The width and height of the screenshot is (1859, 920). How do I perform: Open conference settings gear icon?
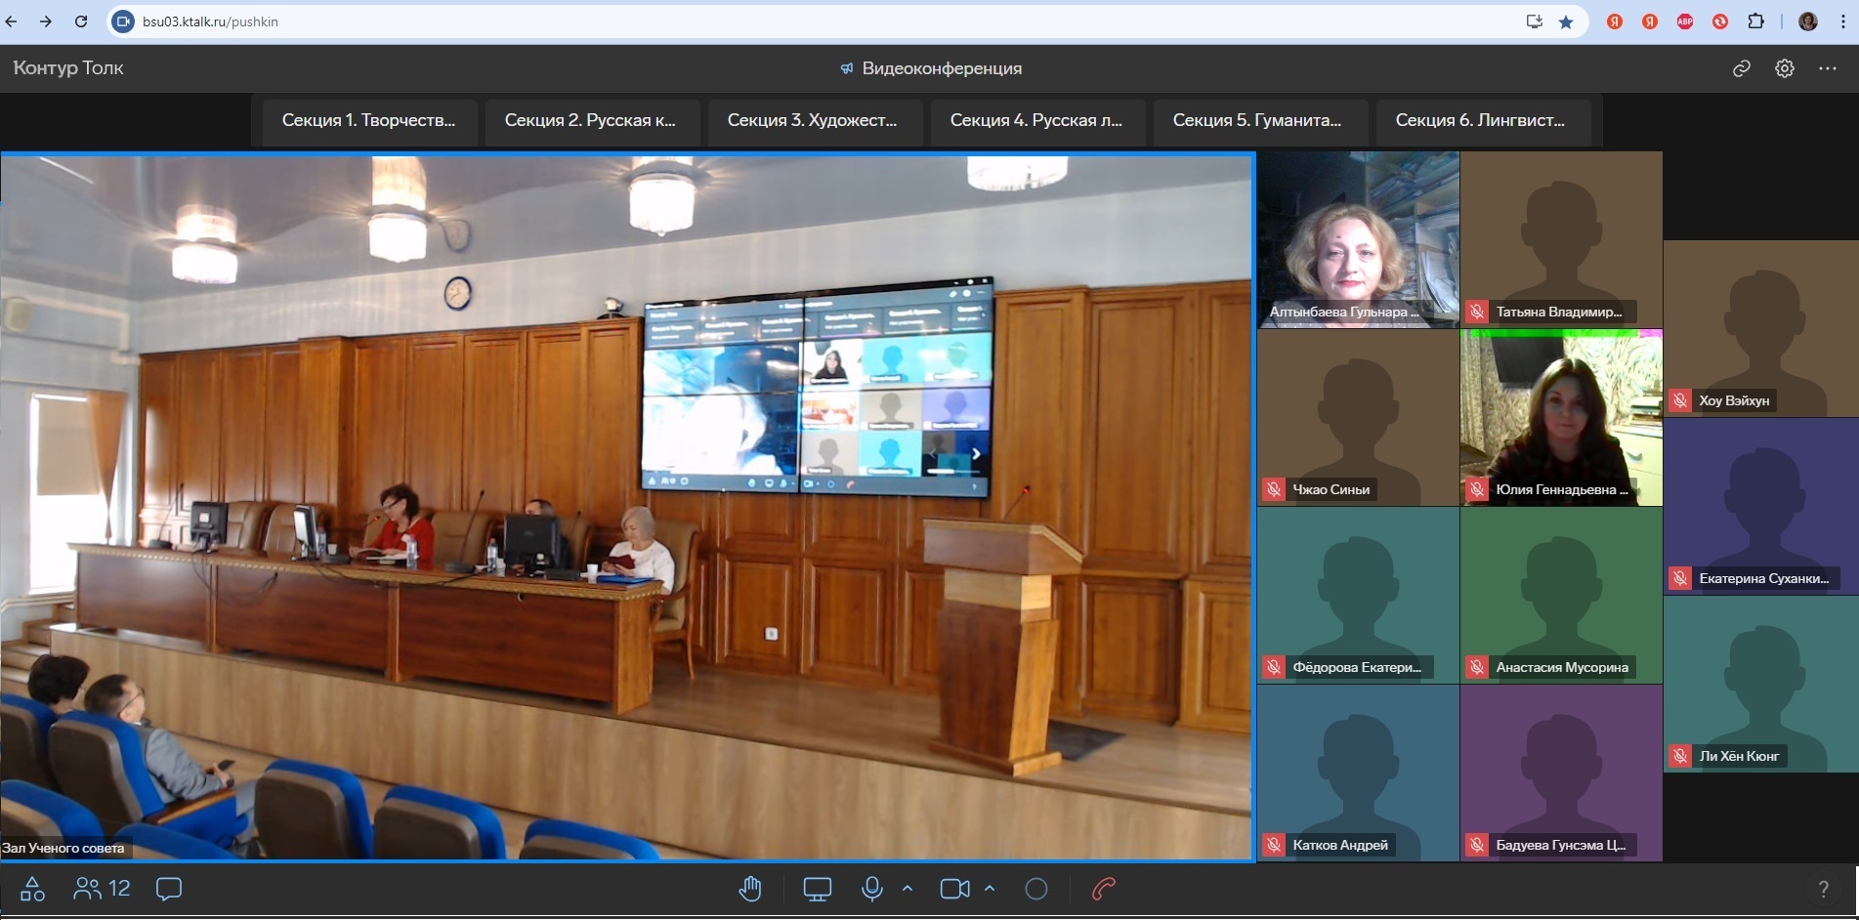[x=1785, y=68]
